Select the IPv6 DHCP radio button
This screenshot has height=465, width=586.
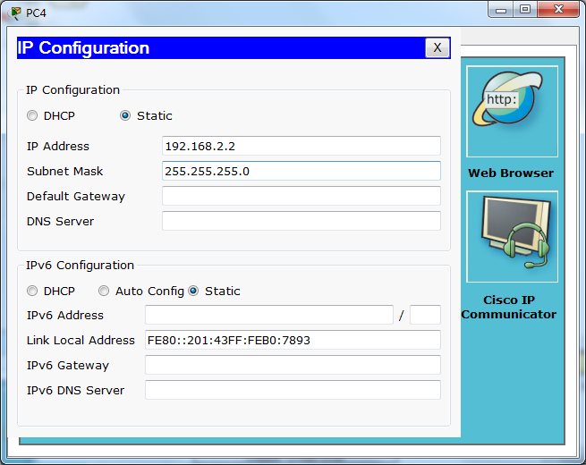click(32, 291)
